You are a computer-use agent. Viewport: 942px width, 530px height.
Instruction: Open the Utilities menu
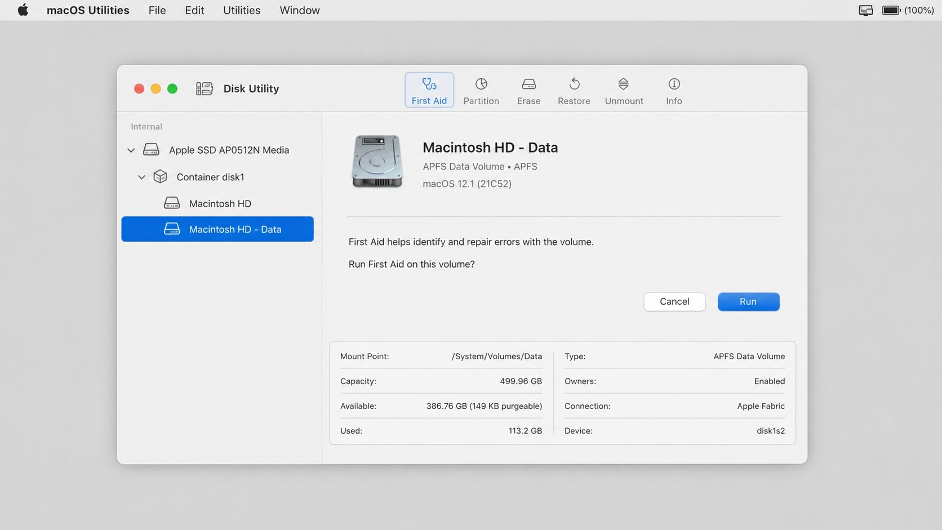pos(242,10)
